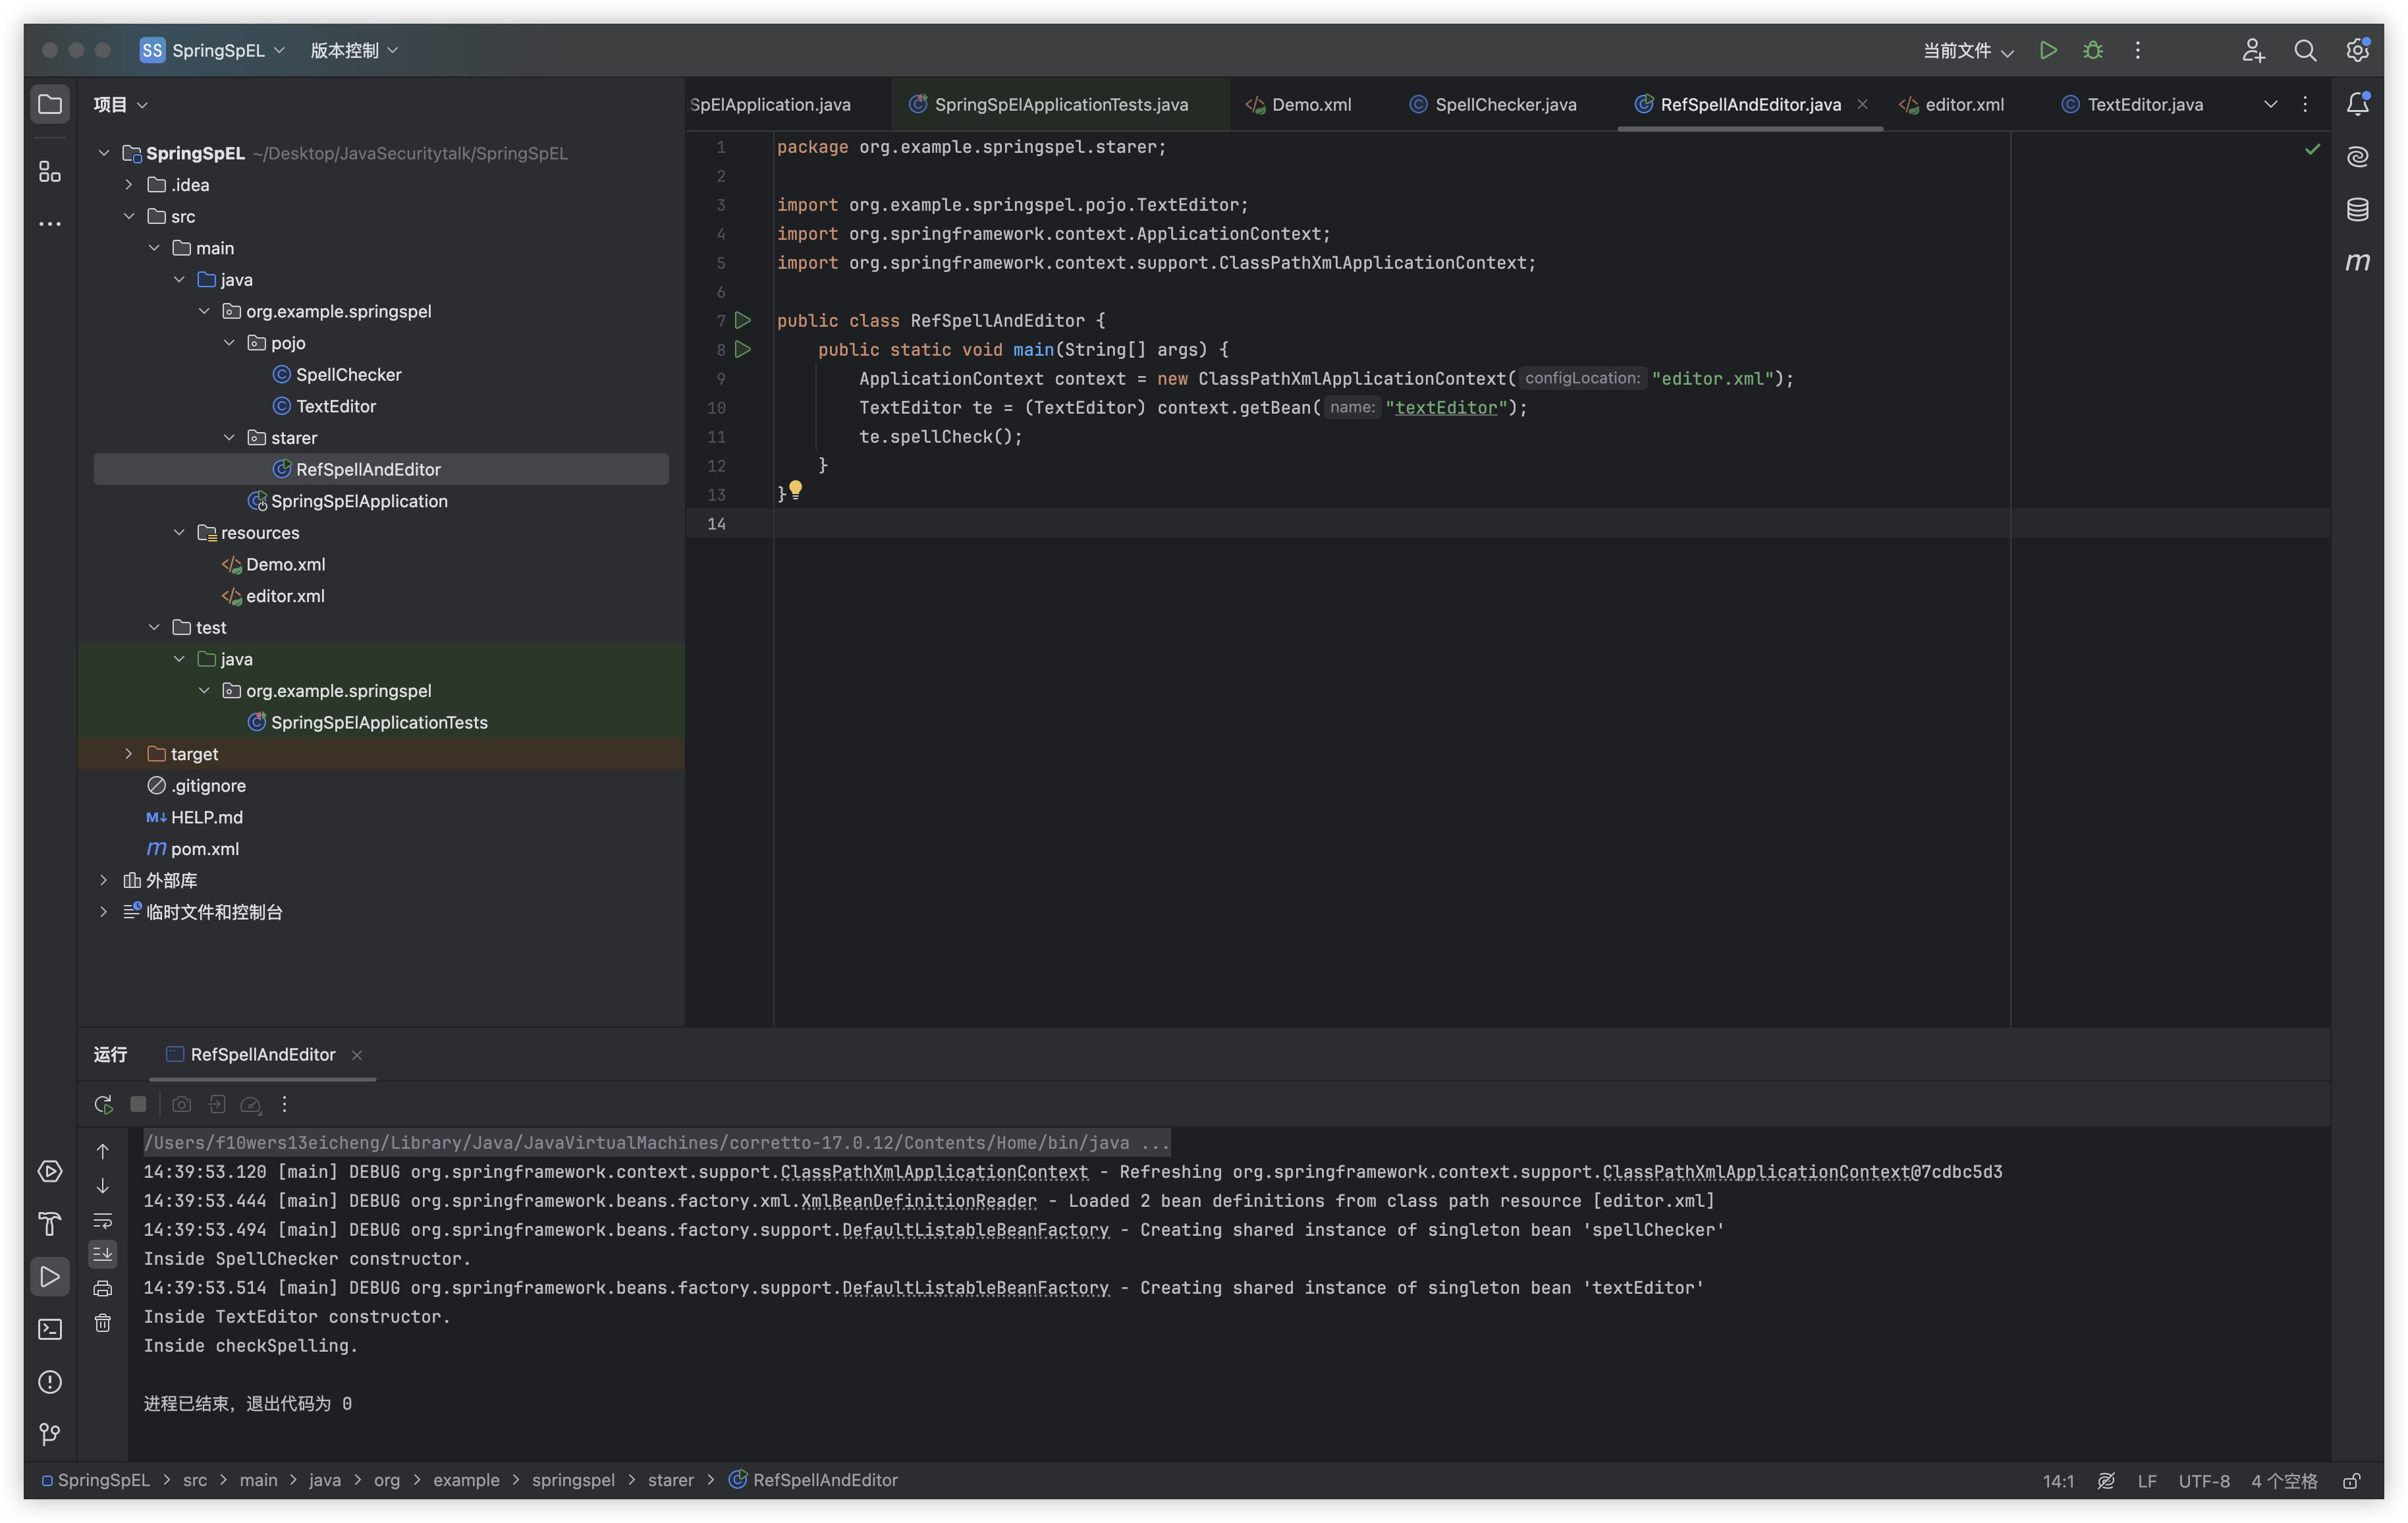Rerun RefSpellAndEditor in run panel
The image size is (2408, 1523).
103,1104
